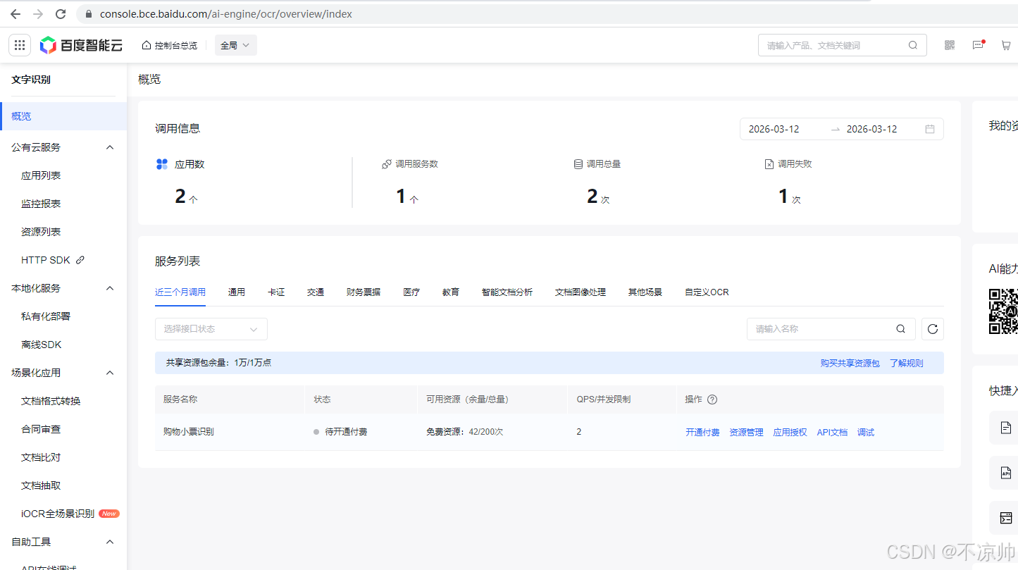
Task: Switch to the 卡证 tab
Action: coord(276,292)
